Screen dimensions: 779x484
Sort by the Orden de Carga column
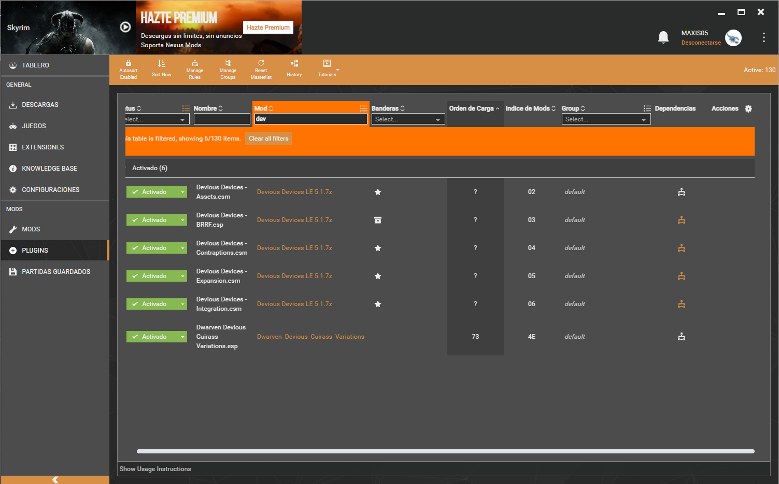(x=474, y=108)
